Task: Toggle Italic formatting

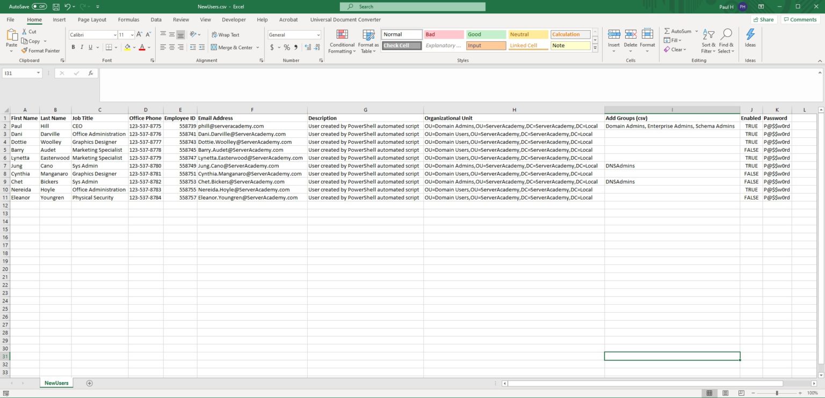Action: (82, 47)
